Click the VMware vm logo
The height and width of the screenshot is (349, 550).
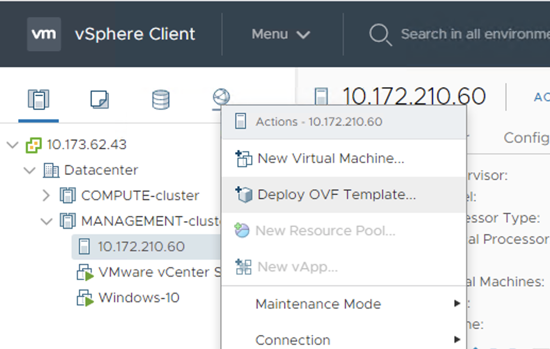click(44, 34)
